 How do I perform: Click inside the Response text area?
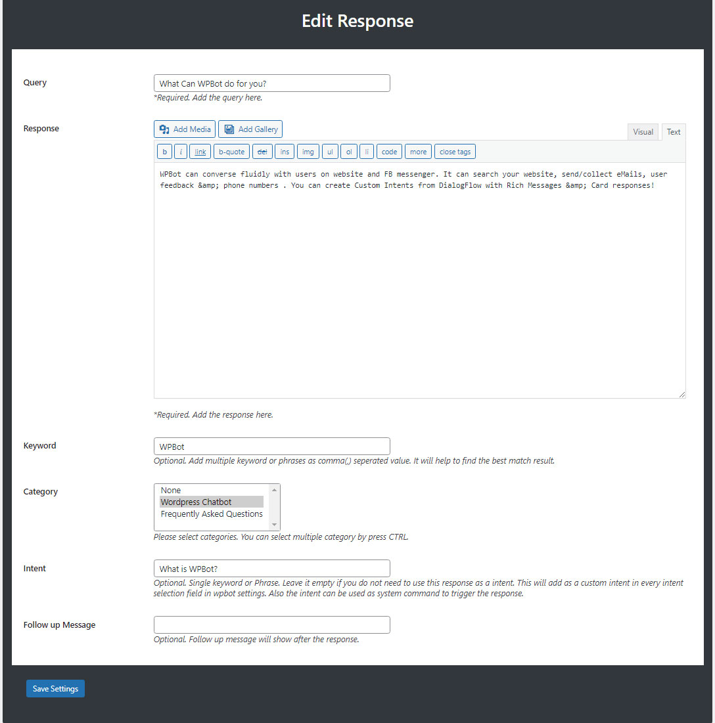[419, 280]
